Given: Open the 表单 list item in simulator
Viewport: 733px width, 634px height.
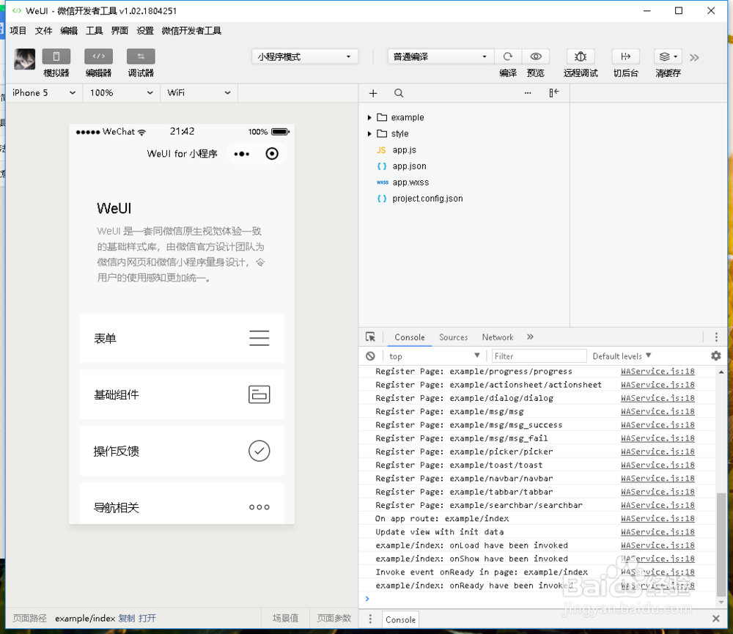Looking at the screenshot, I should 182,338.
